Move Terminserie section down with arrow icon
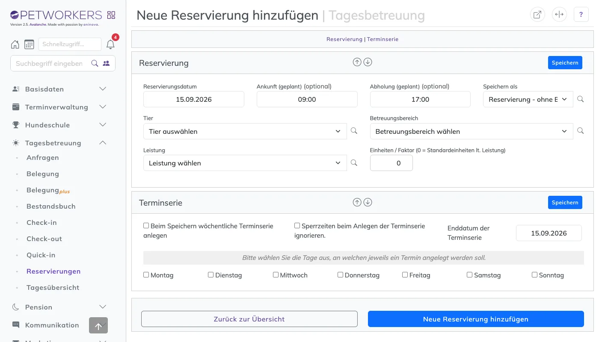The image size is (599, 342). click(368, 202)
